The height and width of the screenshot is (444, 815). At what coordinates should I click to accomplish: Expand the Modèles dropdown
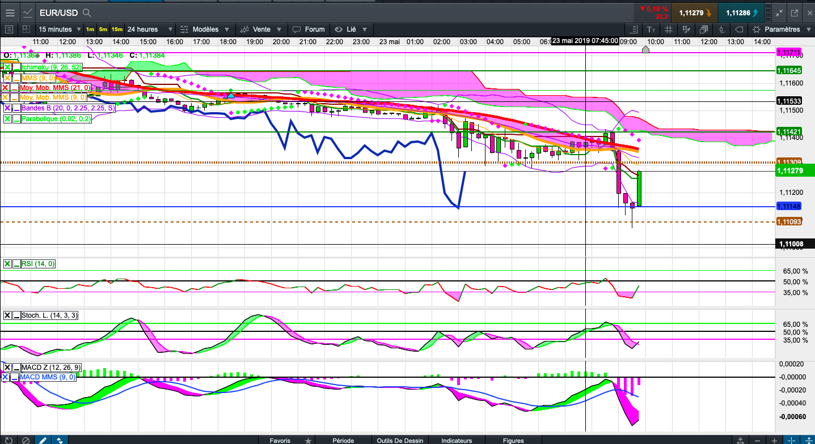point(226,29)
